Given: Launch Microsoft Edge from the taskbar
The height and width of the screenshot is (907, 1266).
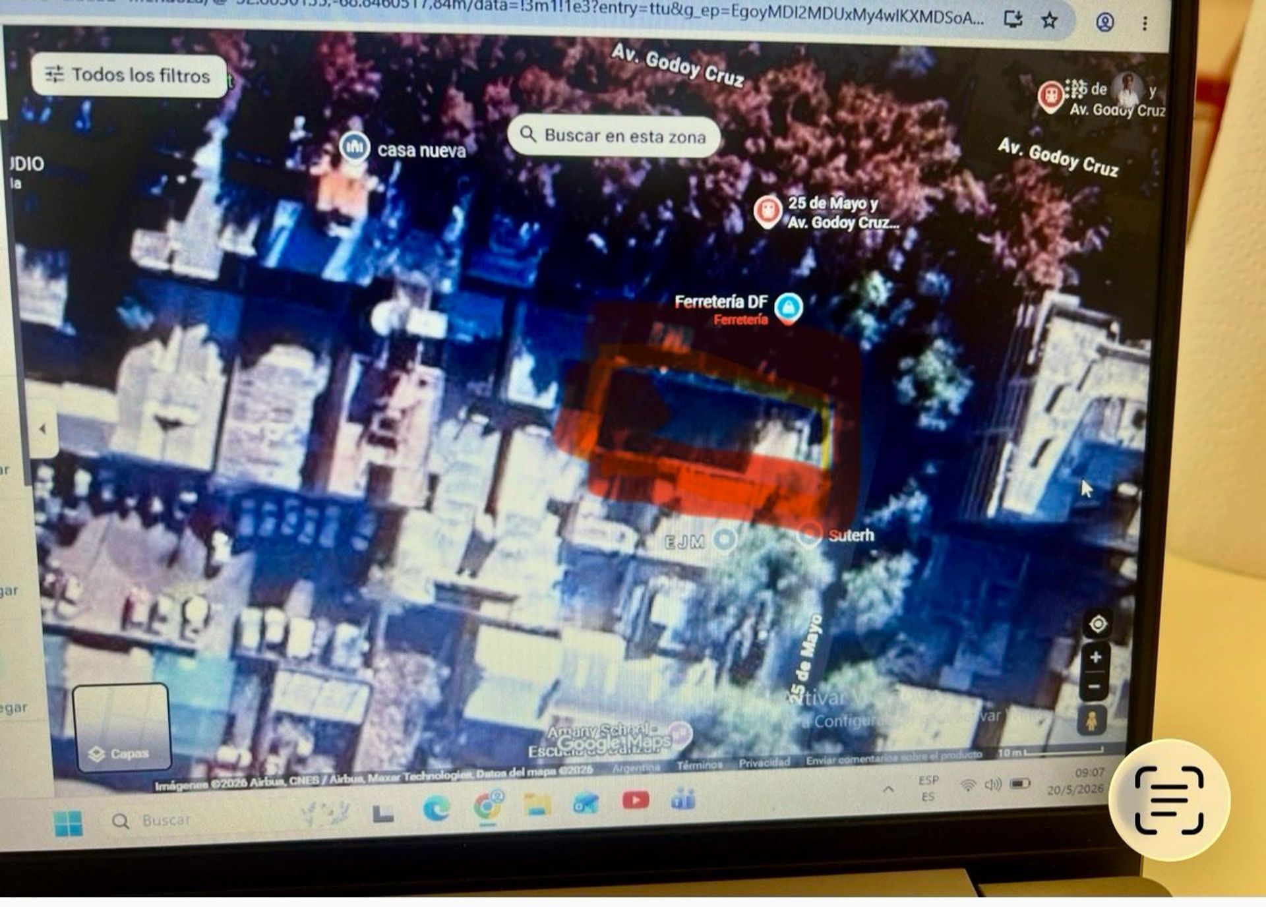Looking at the screenshot, I should (436, 808).
